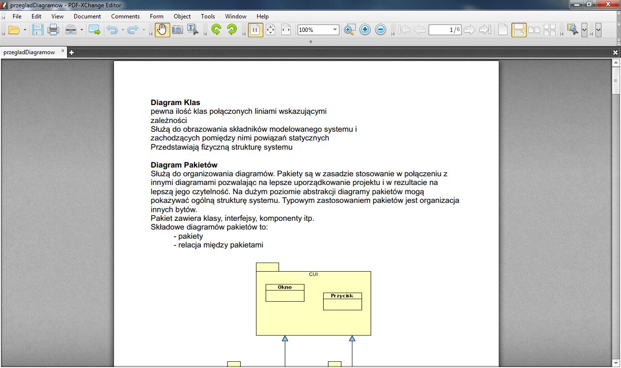This screenshot has width=621, height=368.
Task: Click the Diagram Klas heading
Action: [175, 103]
